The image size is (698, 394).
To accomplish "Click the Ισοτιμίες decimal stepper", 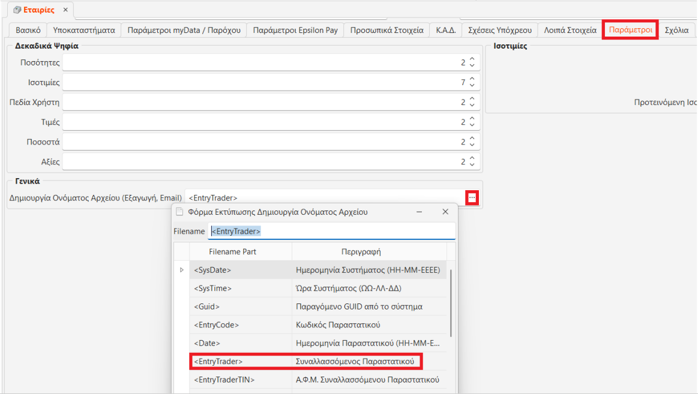I will coord(472,82).
